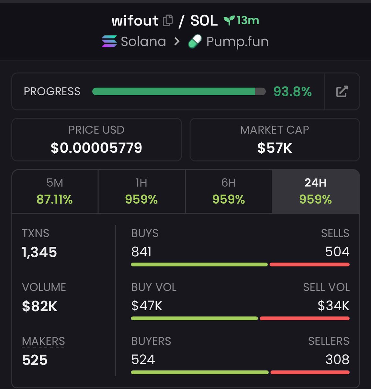Click the bonding curve progress bar
The width and height of the screenshot is (371, 389).
point(179,91)
